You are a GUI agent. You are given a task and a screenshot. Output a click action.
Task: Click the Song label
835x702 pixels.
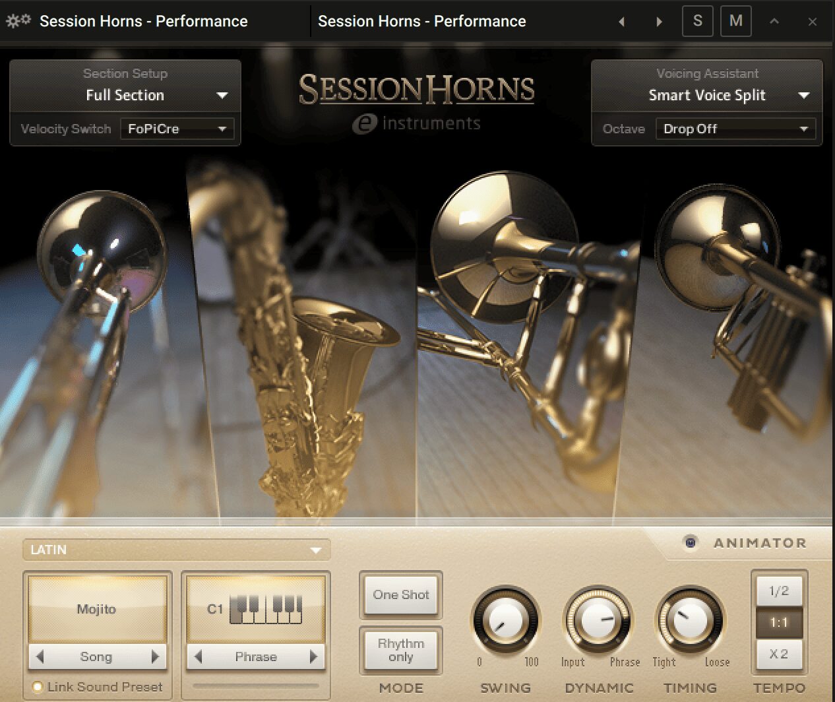(x=96, y=656)
